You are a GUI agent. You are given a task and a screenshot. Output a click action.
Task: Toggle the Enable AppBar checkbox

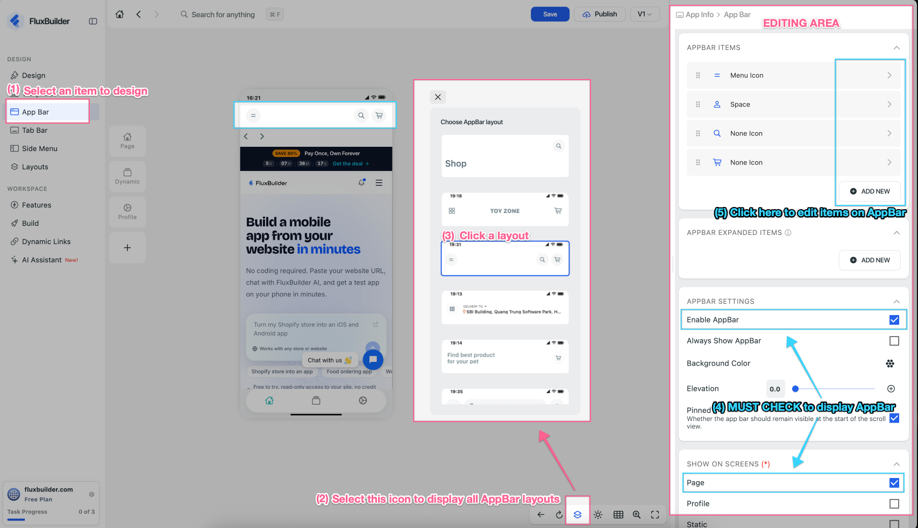pyautogui.click(x=894, y=320)
